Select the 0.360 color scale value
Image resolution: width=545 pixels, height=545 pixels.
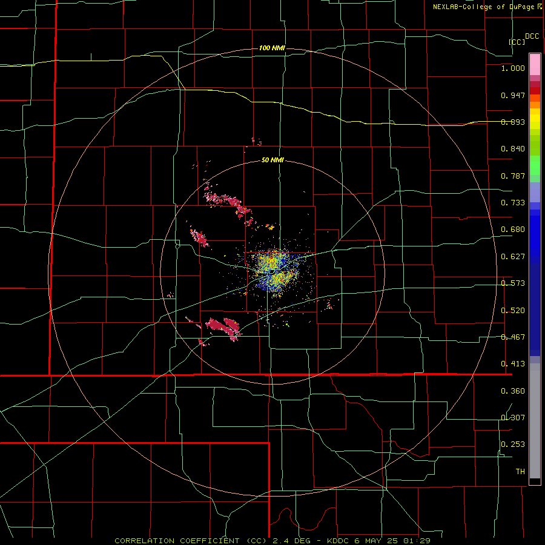[x=513, y=391]
